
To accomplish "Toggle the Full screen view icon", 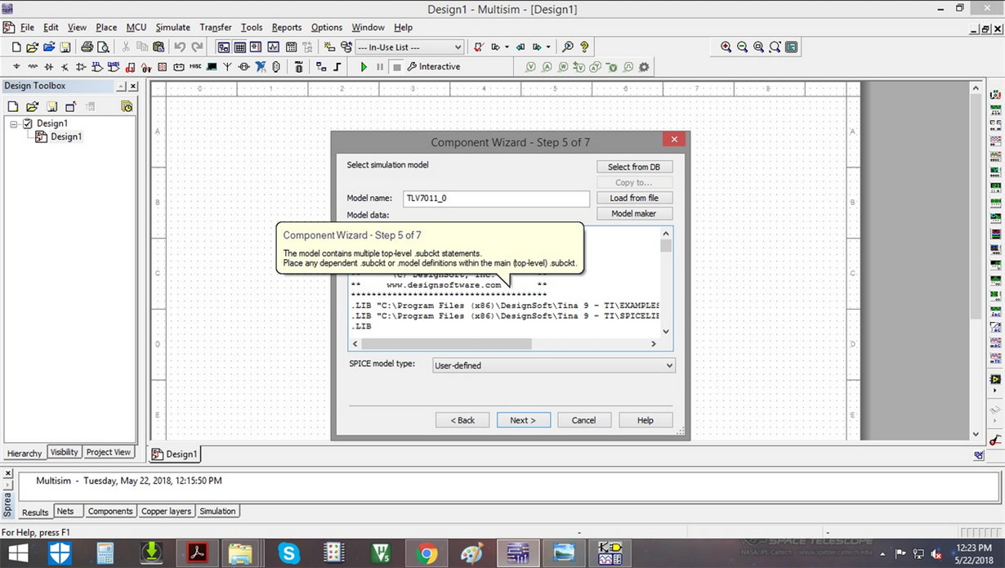I will point(791,47).
